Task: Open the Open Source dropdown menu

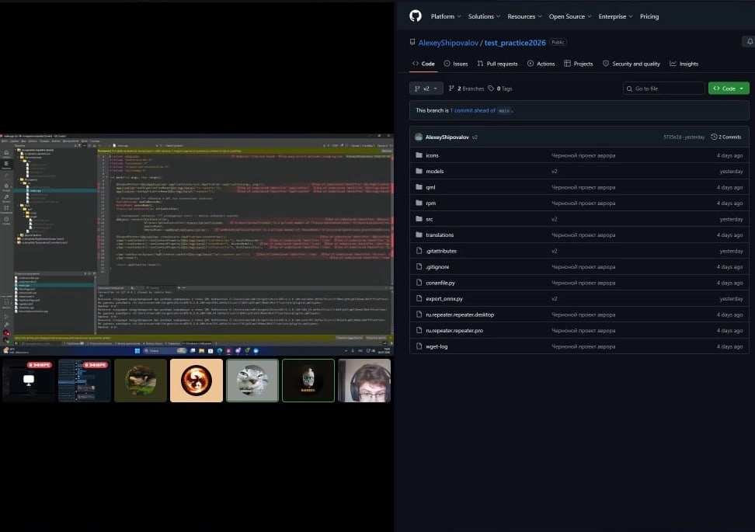Action: 570,16
